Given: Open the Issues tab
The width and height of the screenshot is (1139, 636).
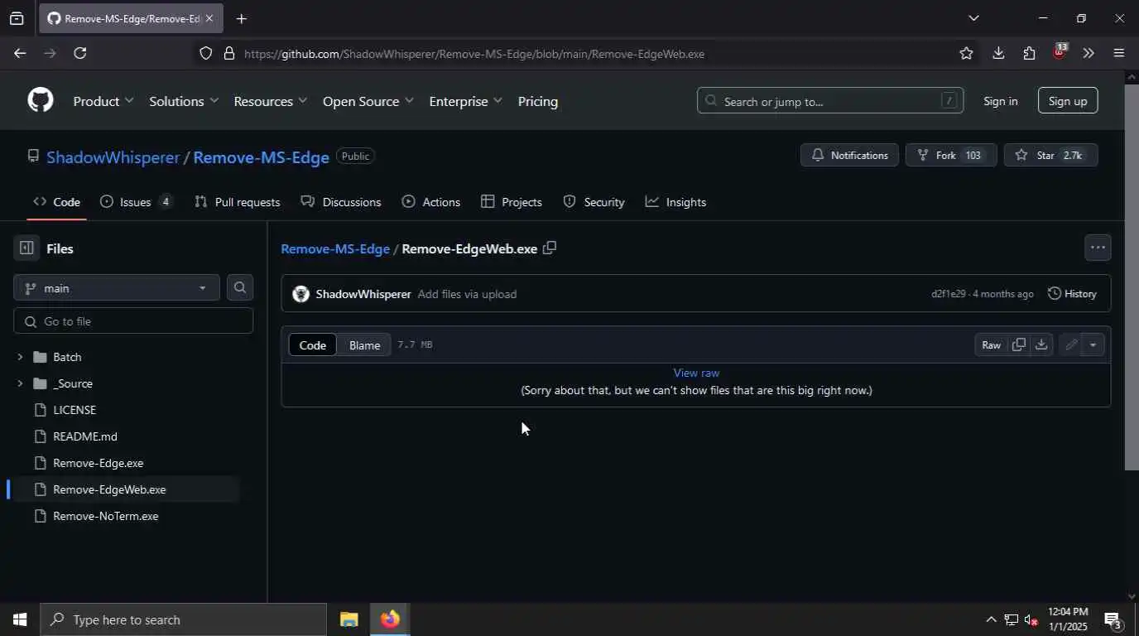Looking at the screenshot, I should pyautogui.click(x=137, y=202).
